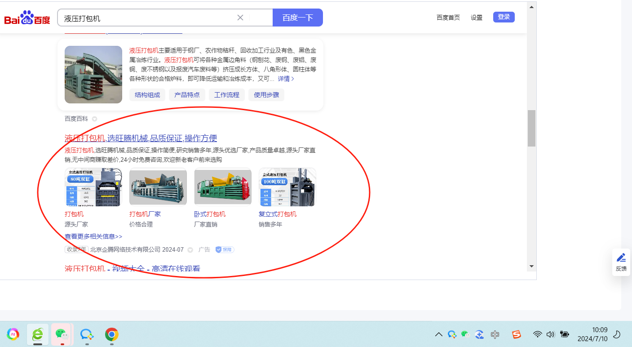Open WeChat from the taskbar

tap(62, 334)
